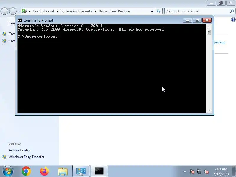Viewport: 236px width, 177px height.
Task: Launch Firefox from the taskbar
Action: pos(45,171)
